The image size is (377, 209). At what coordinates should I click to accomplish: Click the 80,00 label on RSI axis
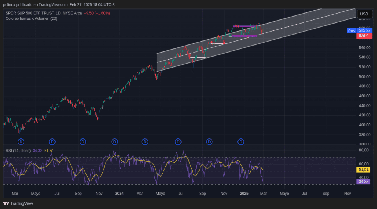click(363, 150)
